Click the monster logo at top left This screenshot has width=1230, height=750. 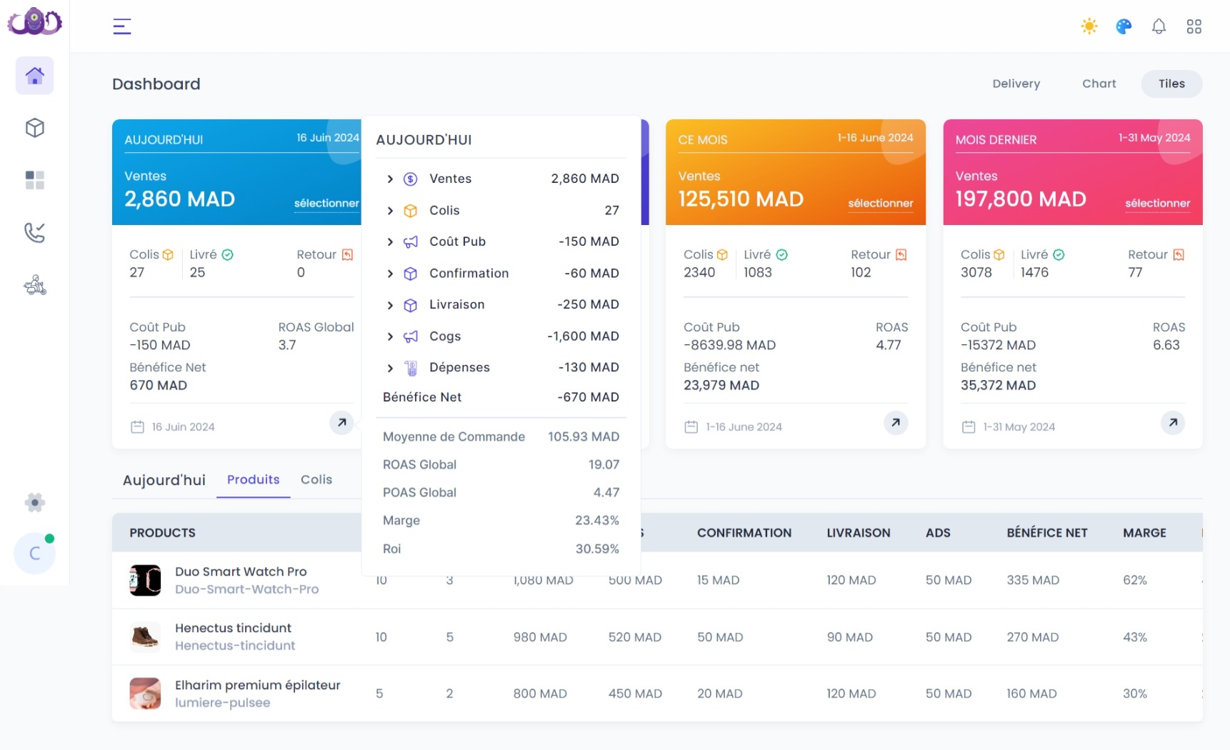tap(34, 21)
